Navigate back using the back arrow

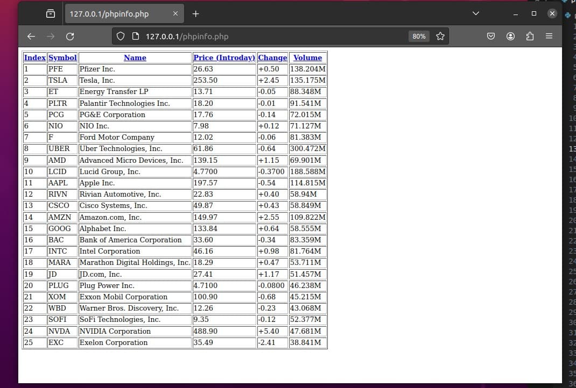(31, 36)
